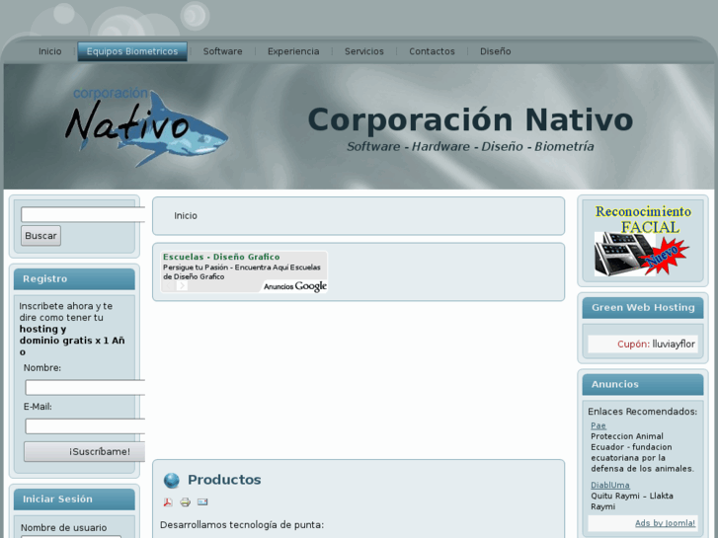This screenshot has height=538, width=718.
Task: Click the Cupón: lluviayflor text
Action: [656, 345]
